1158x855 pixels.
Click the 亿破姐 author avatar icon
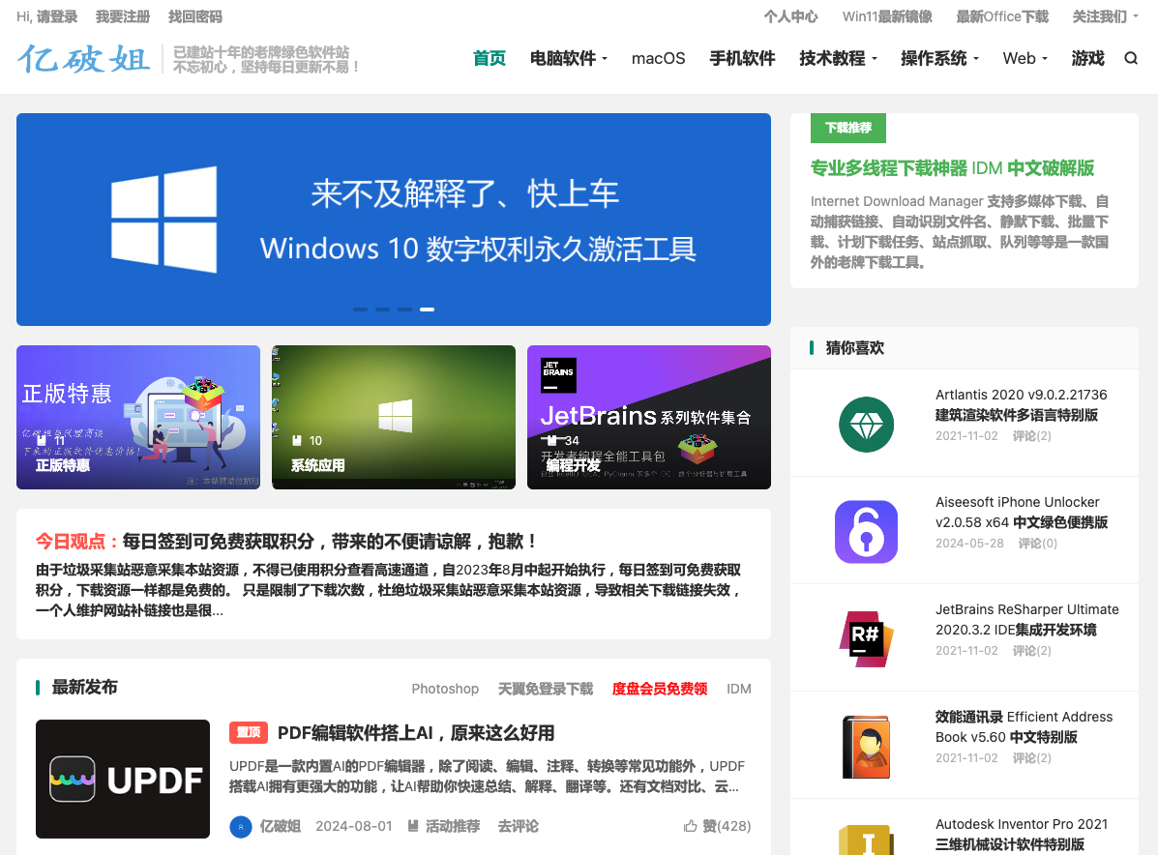click(241, 827)
